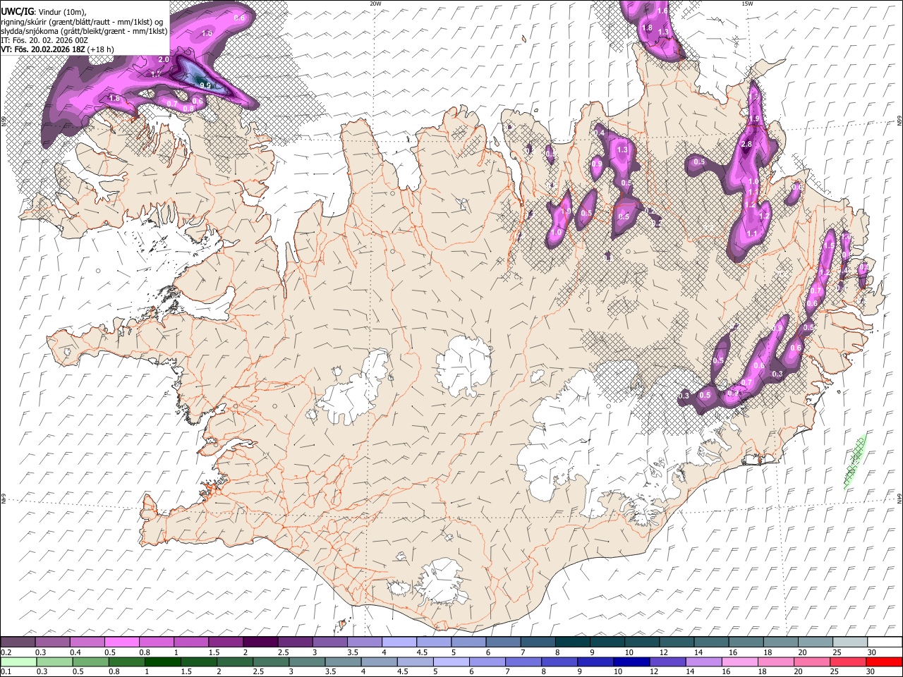Image resolution: width=903 pixels, height=677 pixels.
Task: Select dark green rain-scale swatch starting at 1
Action: 163,661
